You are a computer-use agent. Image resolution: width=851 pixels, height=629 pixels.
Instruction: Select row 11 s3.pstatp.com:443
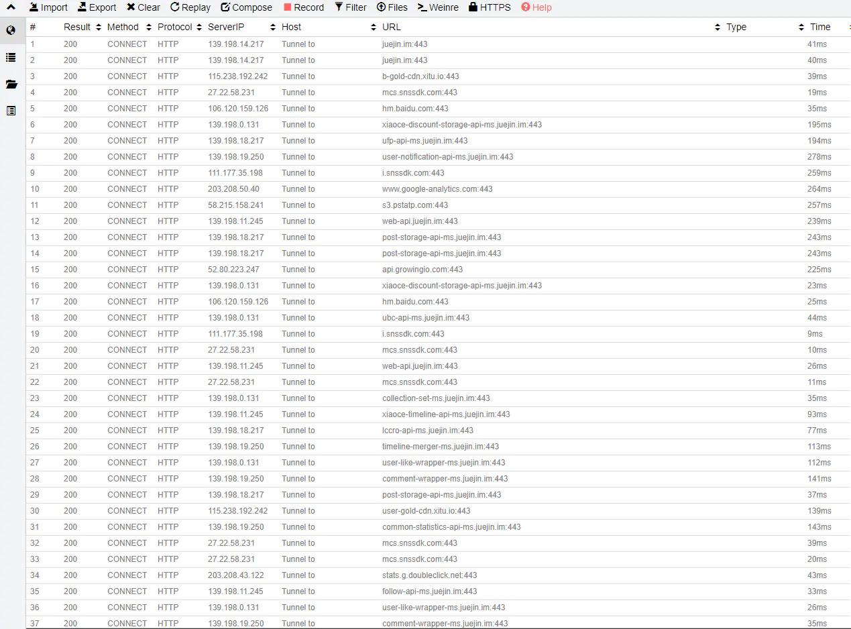click(438, 205)
